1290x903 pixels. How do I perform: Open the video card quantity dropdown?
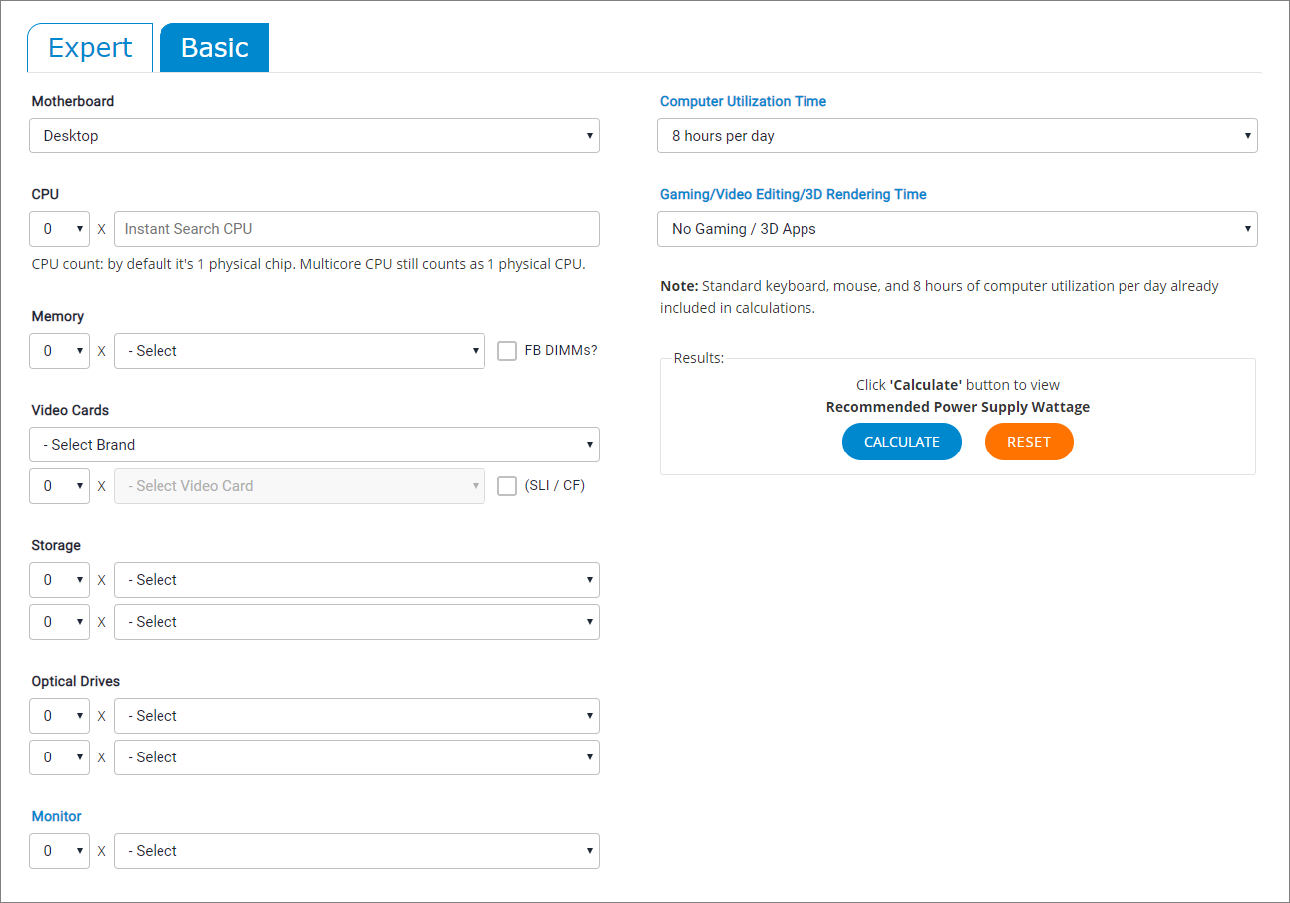[59, 486]
